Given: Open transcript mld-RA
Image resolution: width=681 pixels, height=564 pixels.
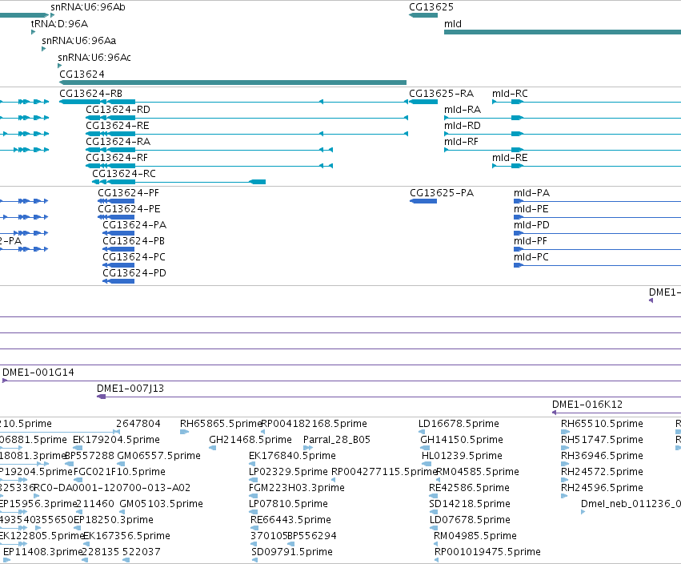Looking at the screenshot, I should pyautogui.click(x=462, y=110).
